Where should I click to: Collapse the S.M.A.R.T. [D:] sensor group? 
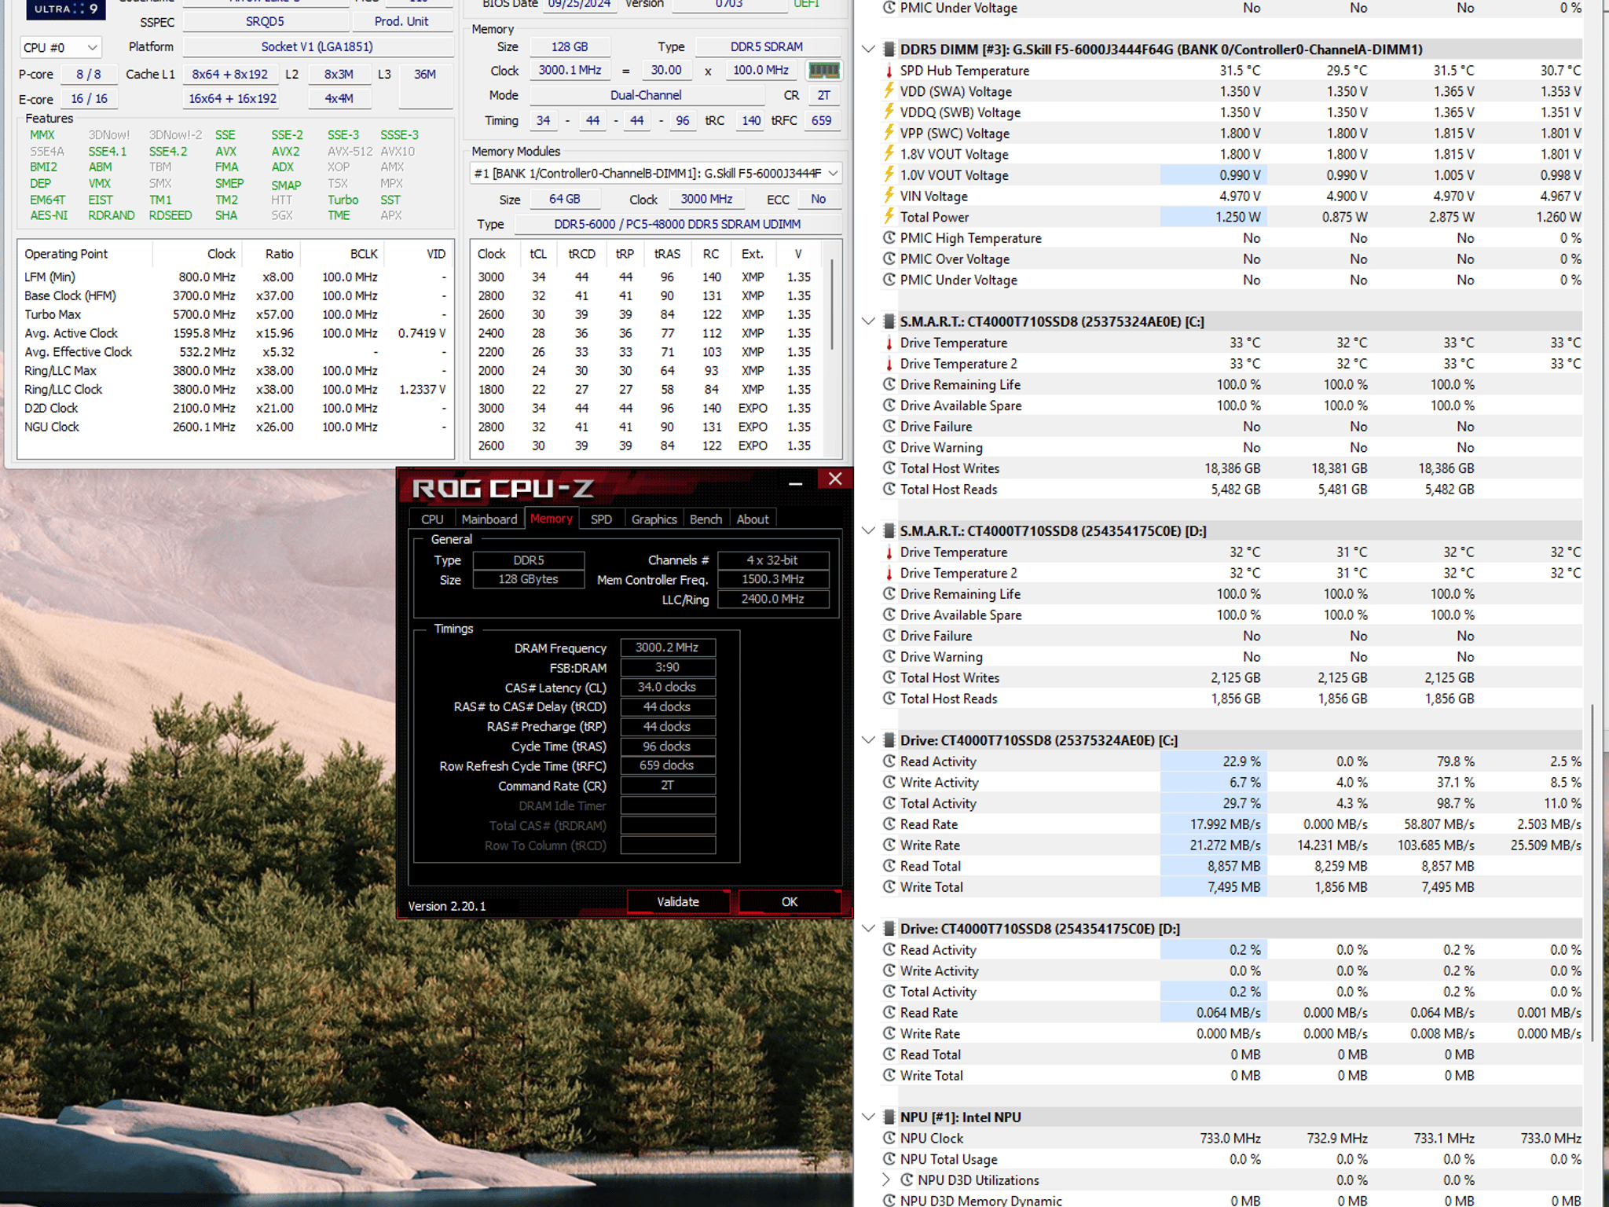tap(868, 531)
